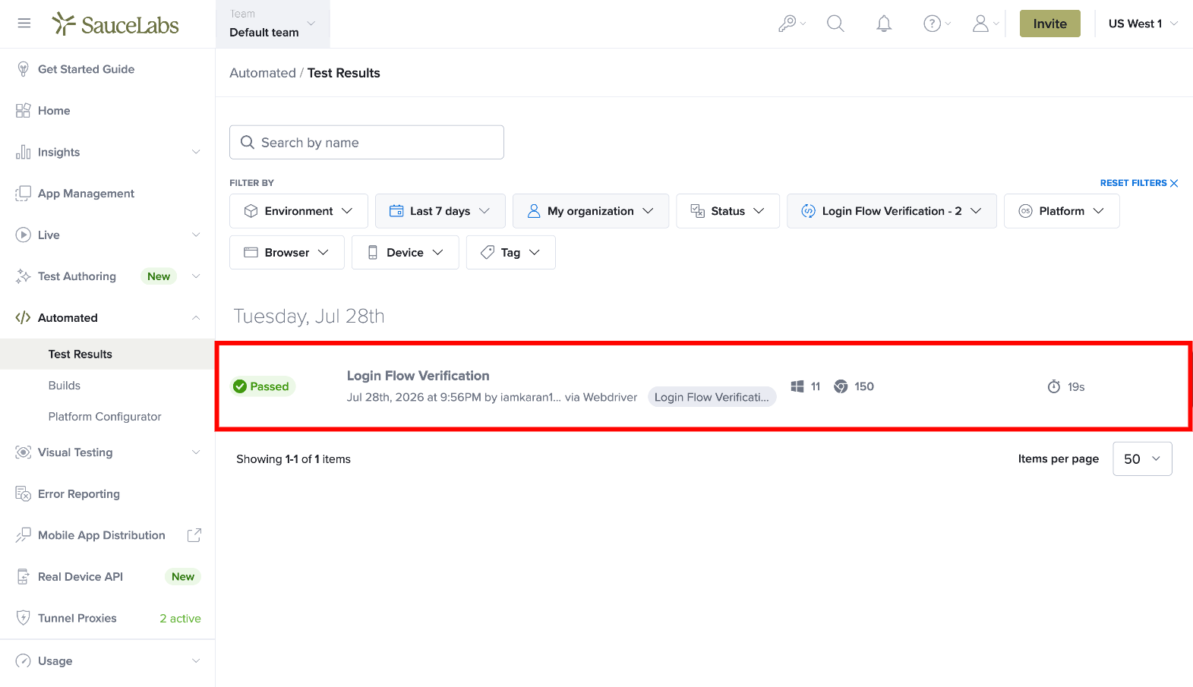Click the search magnifier in header

[835, 24]
